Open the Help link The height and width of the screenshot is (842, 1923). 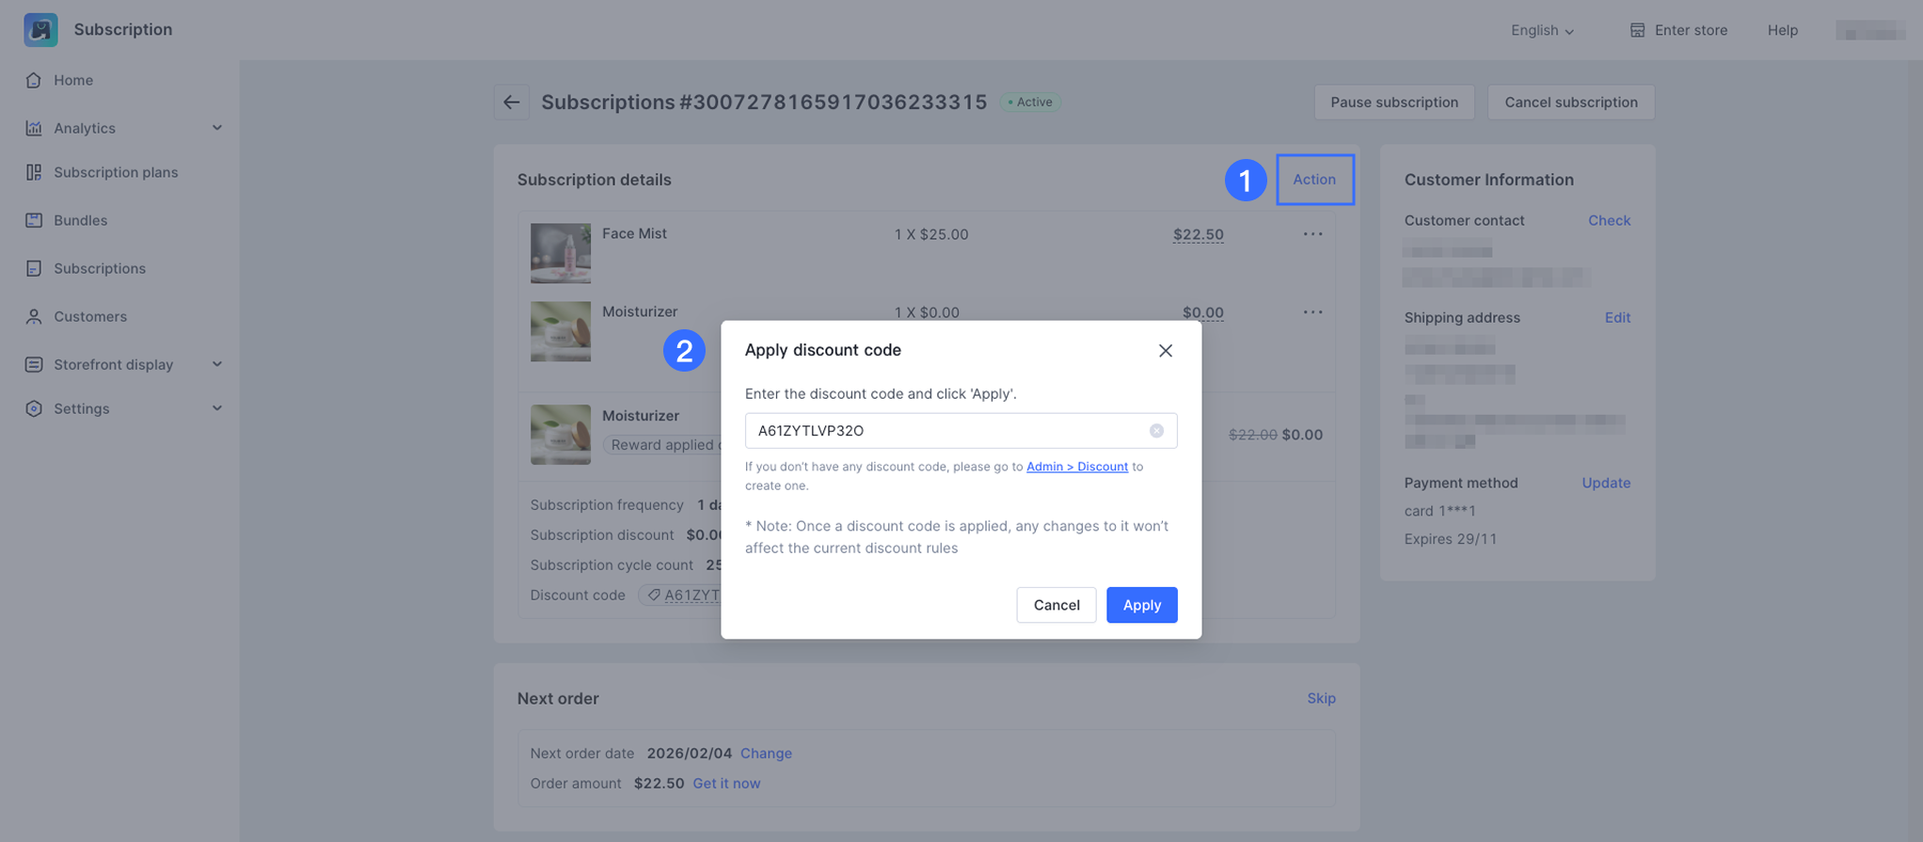pyautogui.click(x=1782, y=30)
